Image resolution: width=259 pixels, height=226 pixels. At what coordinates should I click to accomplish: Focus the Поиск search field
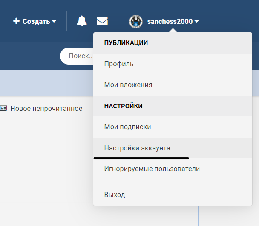click(x=79, y=56)
